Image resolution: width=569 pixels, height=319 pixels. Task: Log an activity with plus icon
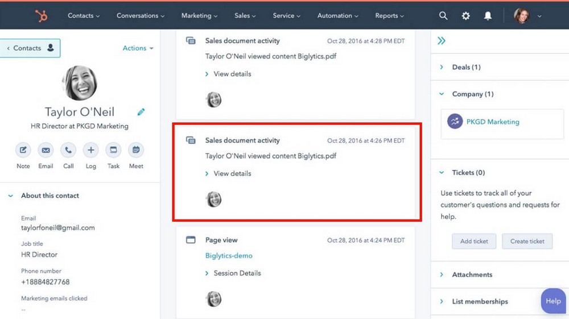tap(90, 150)
